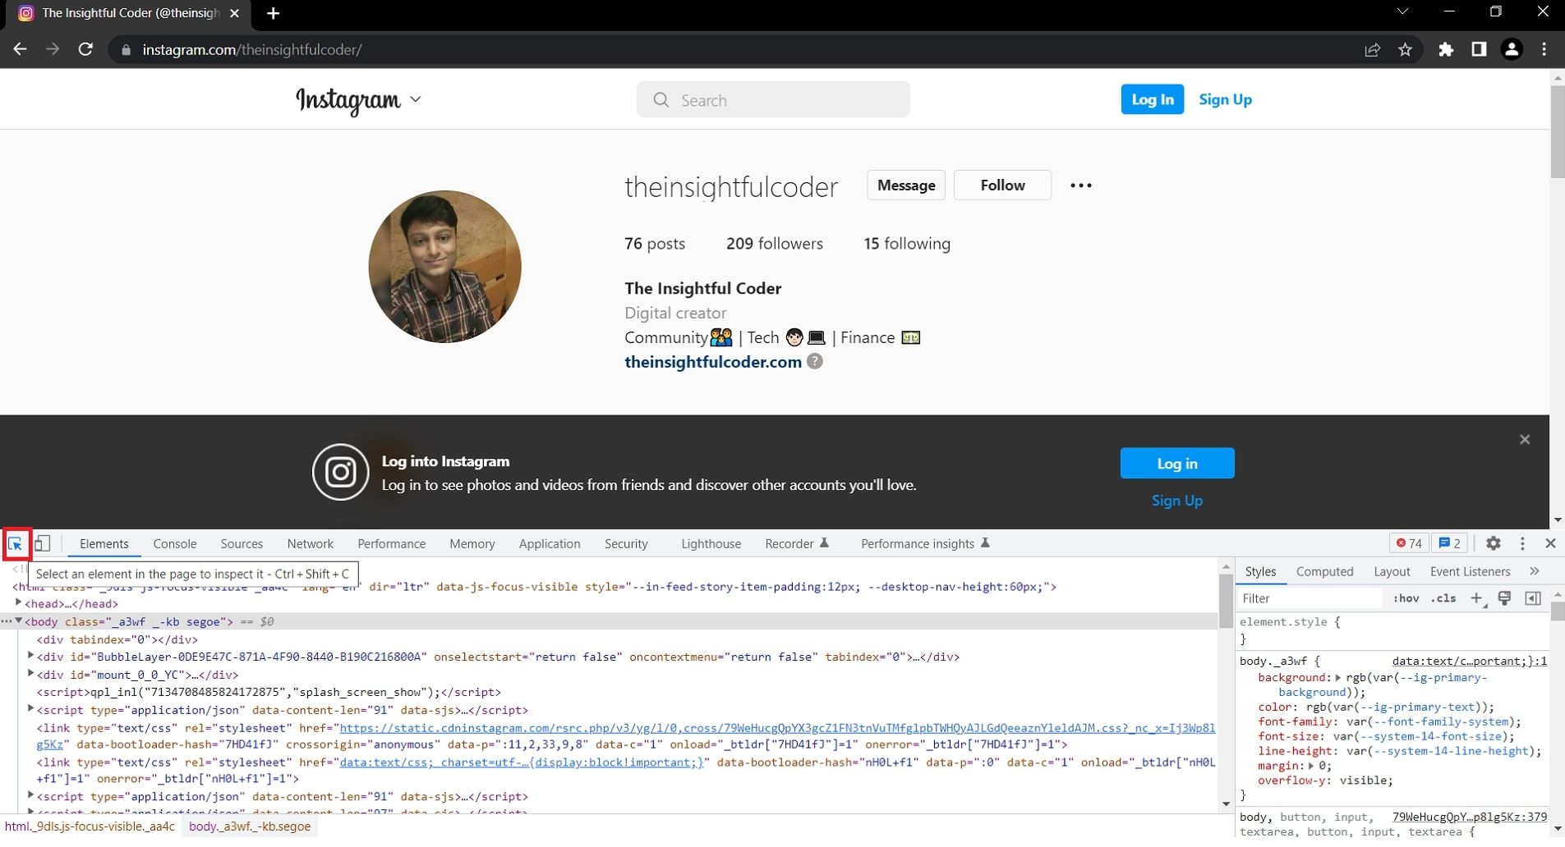1565x847 pixels.
Task: Open the Chrome profile avatar
Action: [x=1512, y=49]
